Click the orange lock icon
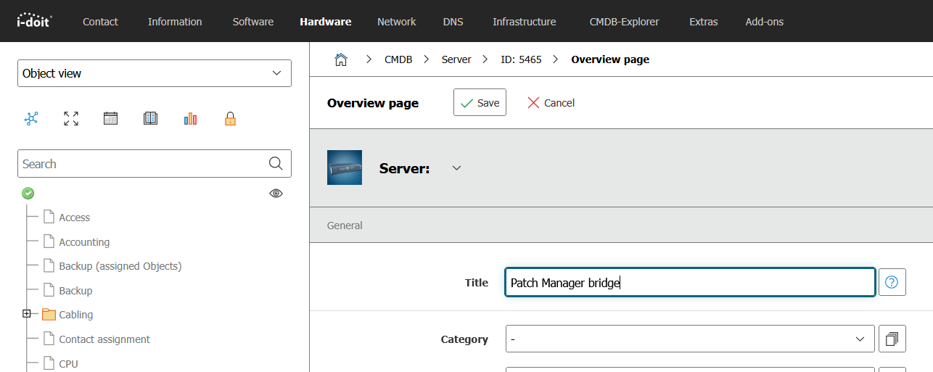The height and width of the screenshot is (372, 933). [230, 119]
